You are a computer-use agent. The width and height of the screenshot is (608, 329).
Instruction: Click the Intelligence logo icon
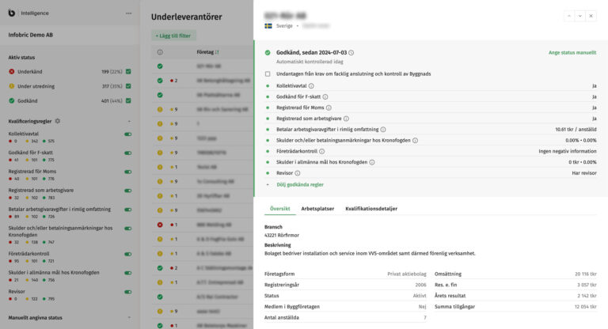pos(10,13)
